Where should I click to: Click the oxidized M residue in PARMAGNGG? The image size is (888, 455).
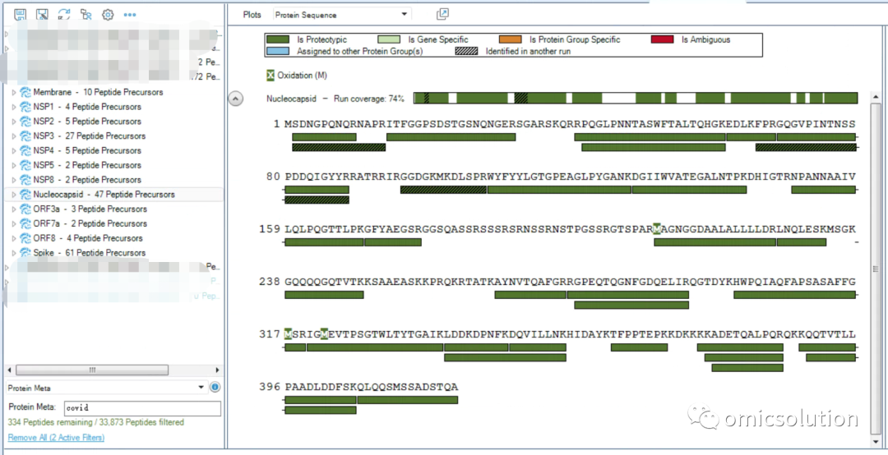(x=656, y=229)
